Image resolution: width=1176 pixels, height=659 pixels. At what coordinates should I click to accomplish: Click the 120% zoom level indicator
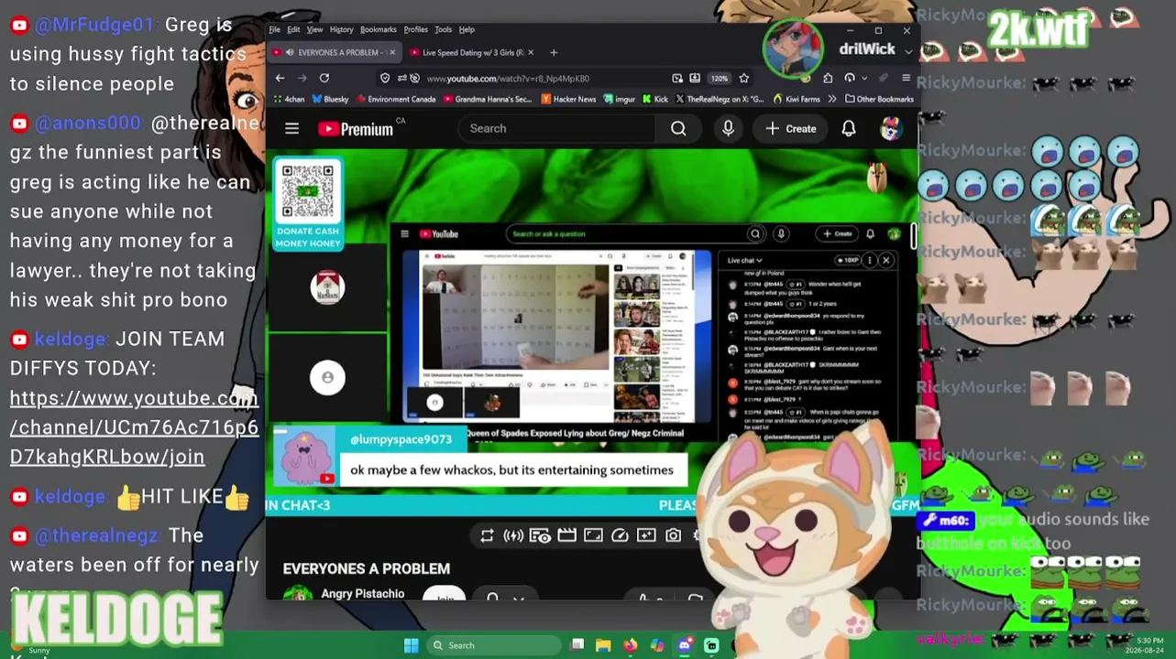720,78
